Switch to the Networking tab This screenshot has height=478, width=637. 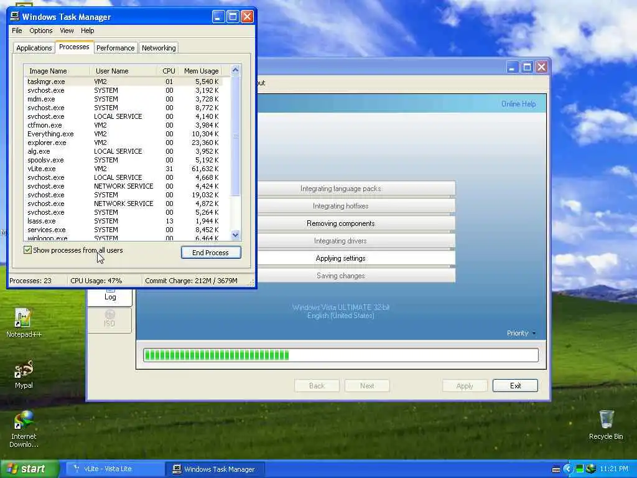tap(159, 48)
